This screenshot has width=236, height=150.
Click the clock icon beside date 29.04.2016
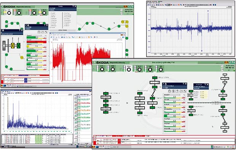click(122, 10)
